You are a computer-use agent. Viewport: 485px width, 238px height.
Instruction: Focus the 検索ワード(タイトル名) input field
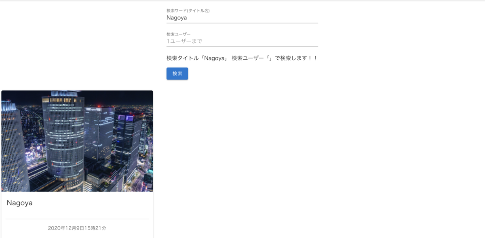click(x=242, y=18)
